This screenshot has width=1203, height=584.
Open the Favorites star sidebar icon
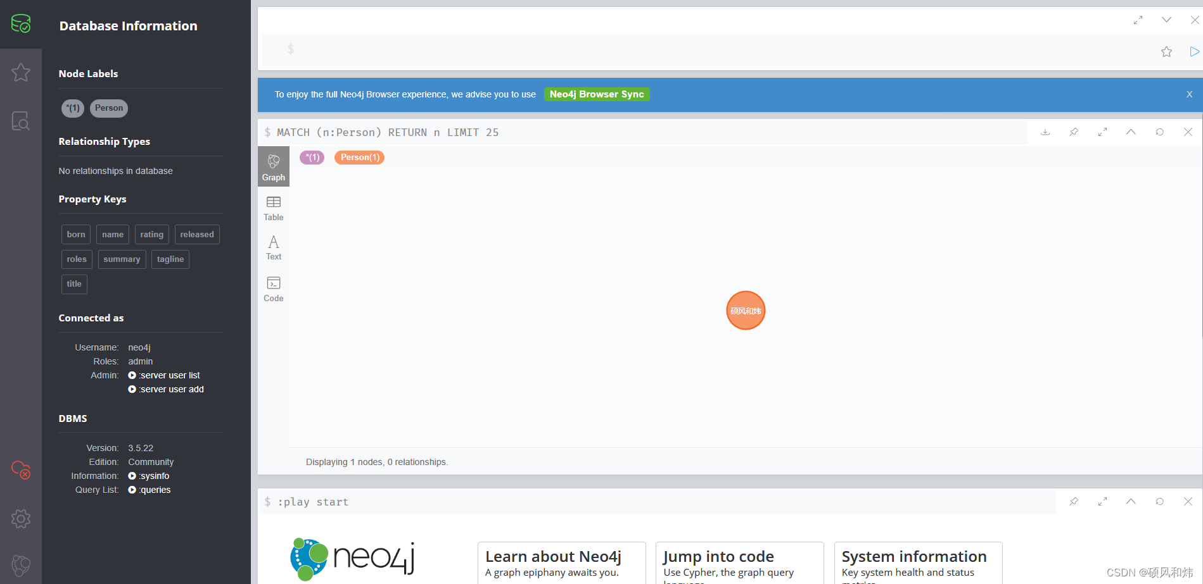tap(21, 72)
